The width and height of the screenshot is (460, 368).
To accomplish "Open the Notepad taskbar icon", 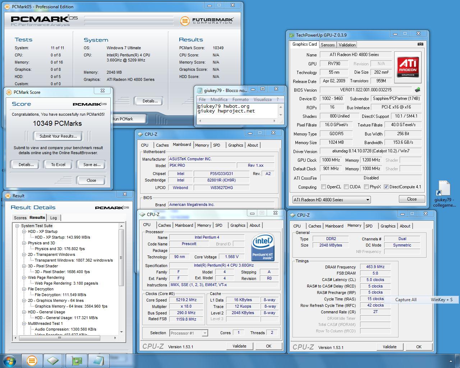I will [98, 360].
